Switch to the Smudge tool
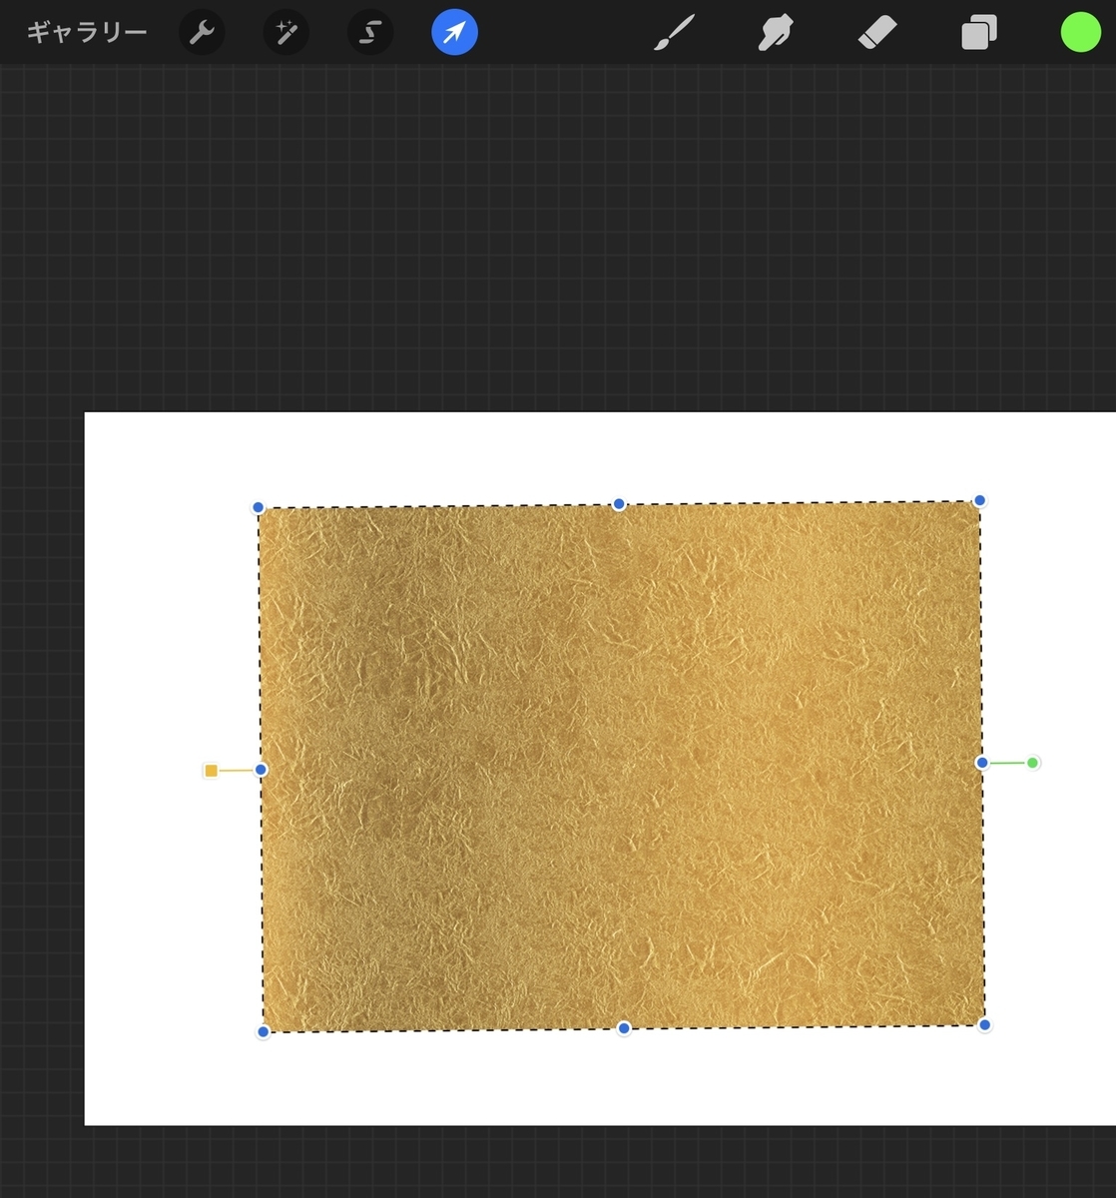1116x1198 pixels. coord(775,31)
